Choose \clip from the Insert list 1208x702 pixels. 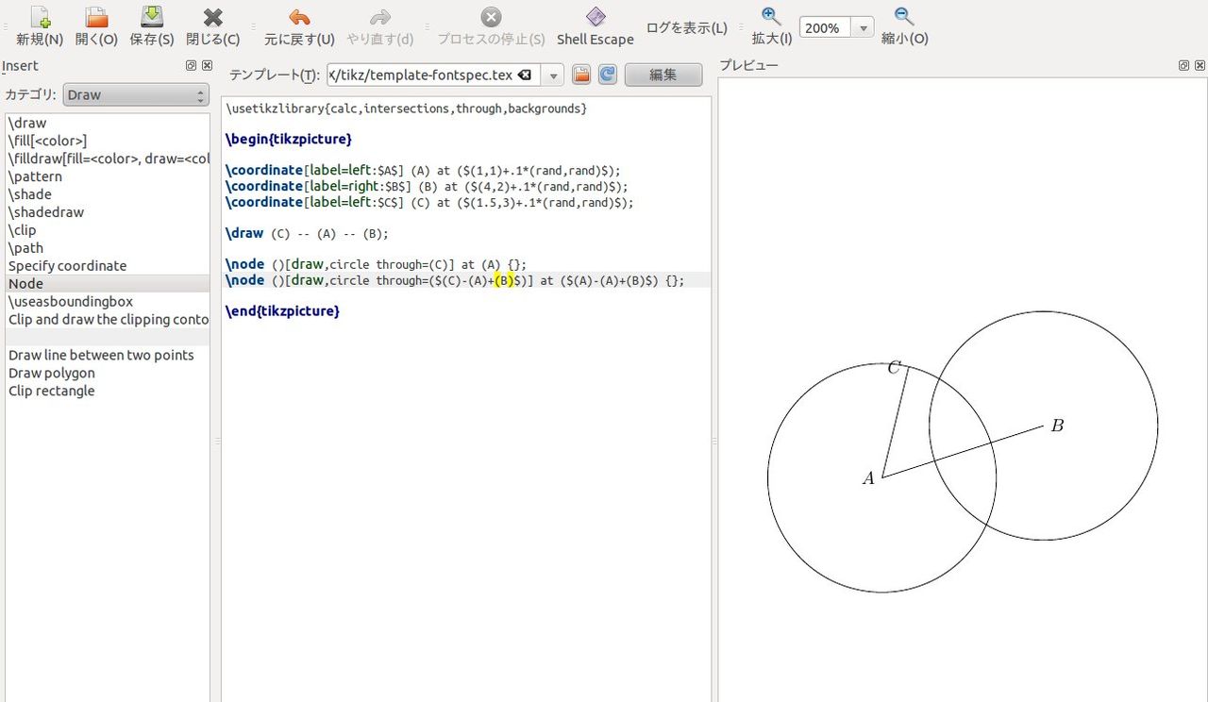108,230
